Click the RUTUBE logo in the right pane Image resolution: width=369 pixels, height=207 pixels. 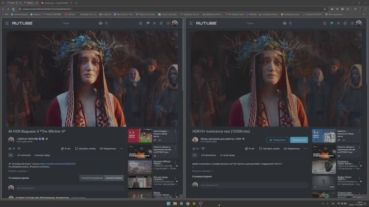coord(206,23)
